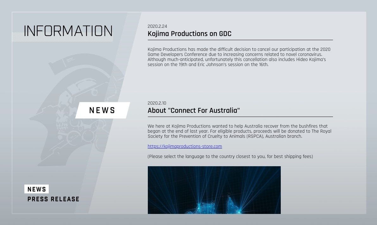Click the divider line under the GDC headline
The width and height of the screenshot is (377, 225).
click(240, 40)
